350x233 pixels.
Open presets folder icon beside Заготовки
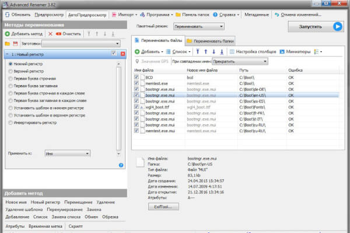point(7,44)
